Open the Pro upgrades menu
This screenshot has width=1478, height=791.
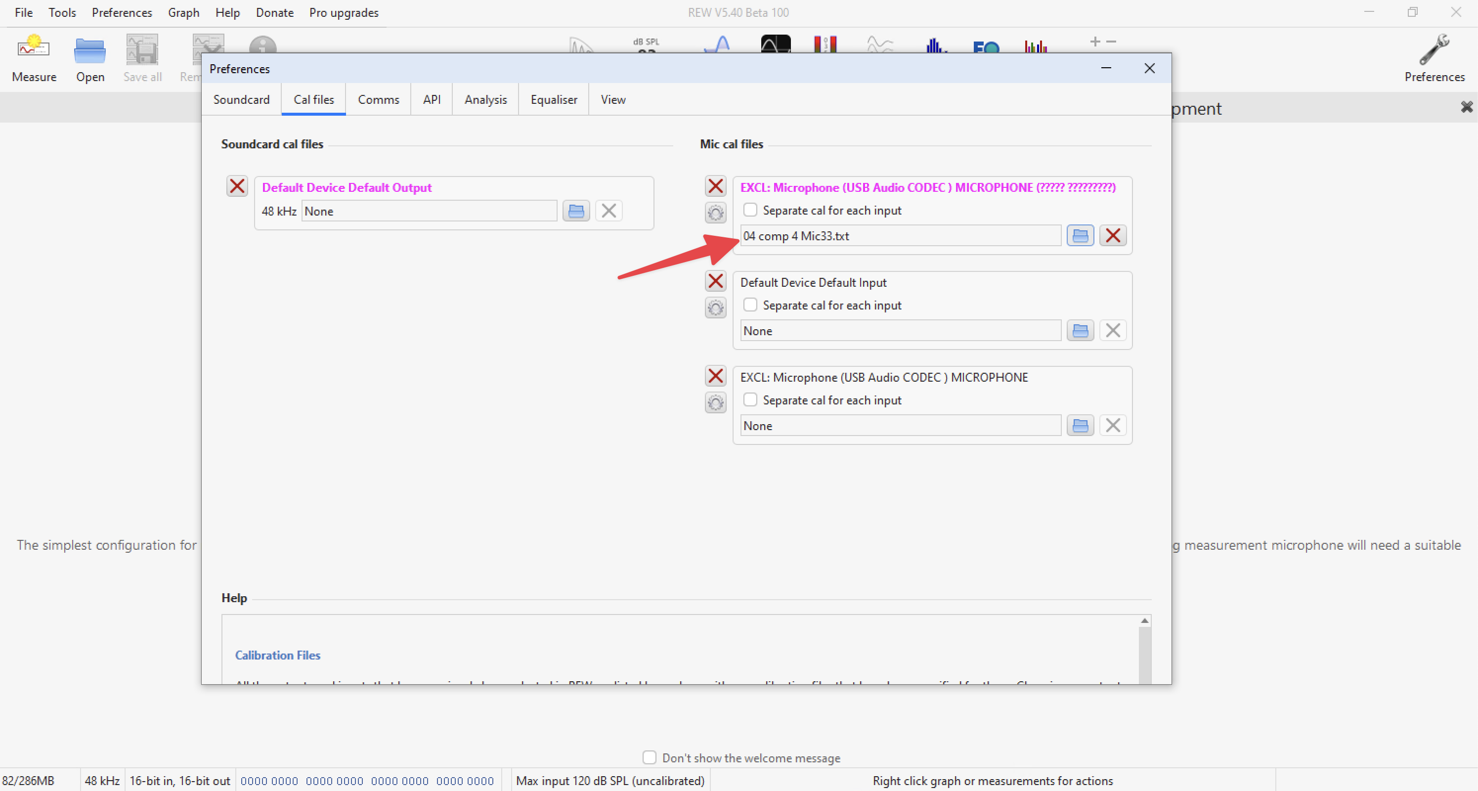[x=343, y=13]
